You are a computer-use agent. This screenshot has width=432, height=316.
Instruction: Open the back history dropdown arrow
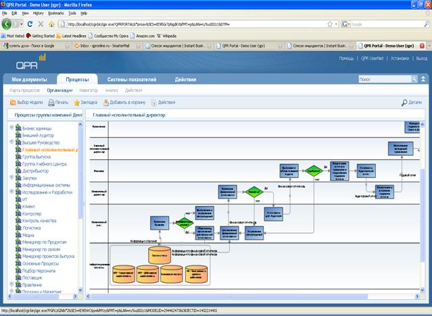click(21, 24)
